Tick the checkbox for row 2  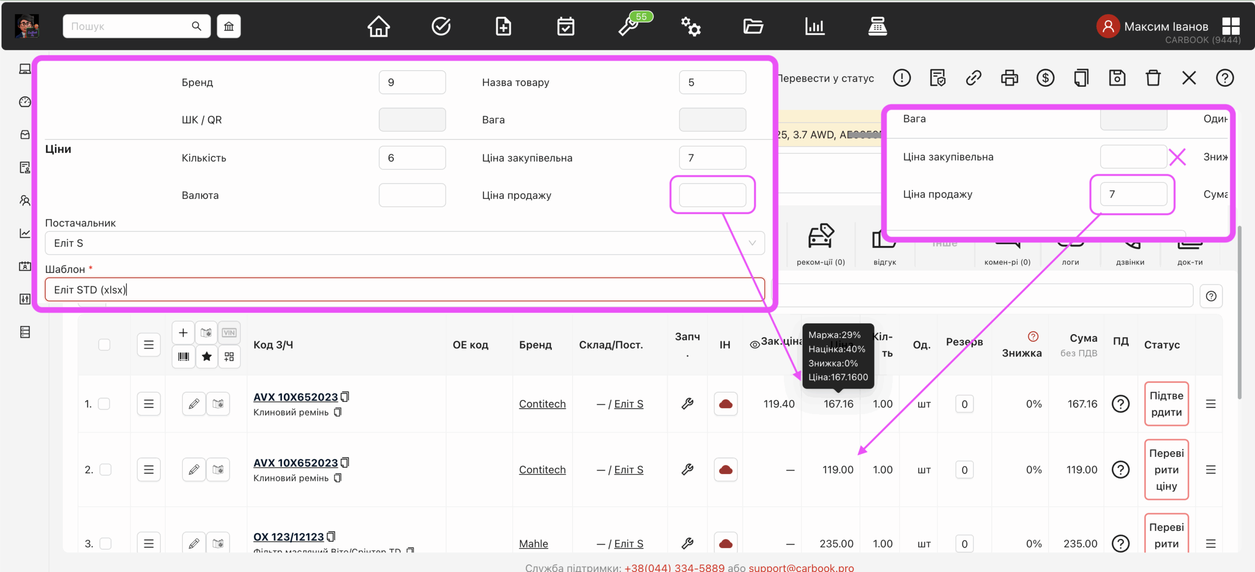click(x=105, y=470)
